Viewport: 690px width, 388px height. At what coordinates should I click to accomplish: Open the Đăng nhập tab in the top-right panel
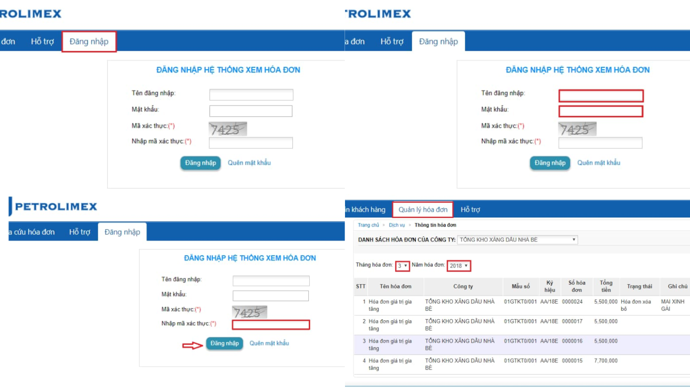(x=439, y=42)
